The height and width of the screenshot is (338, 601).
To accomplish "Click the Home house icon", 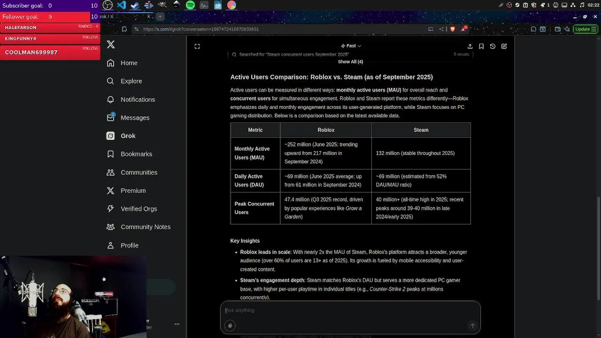I will (x=110, y=63).
